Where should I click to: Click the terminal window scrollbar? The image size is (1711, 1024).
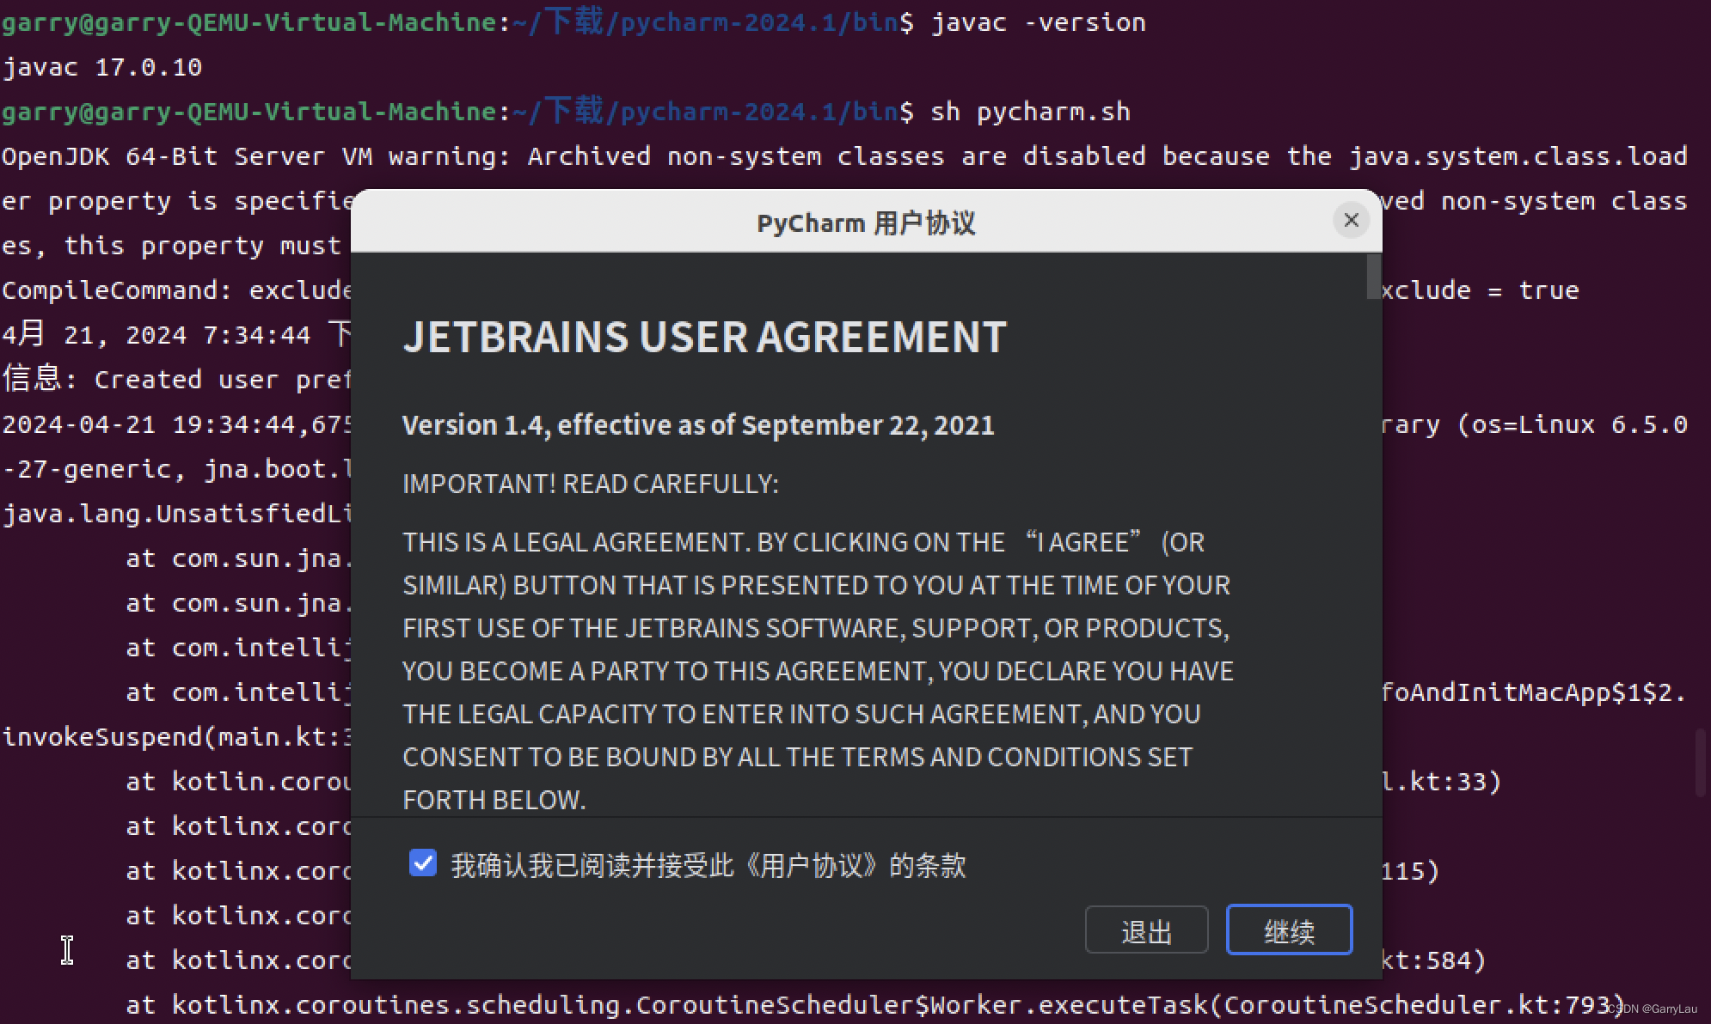tap(1701, 763)
